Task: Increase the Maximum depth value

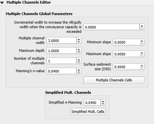Action: [x=79, y=50]
